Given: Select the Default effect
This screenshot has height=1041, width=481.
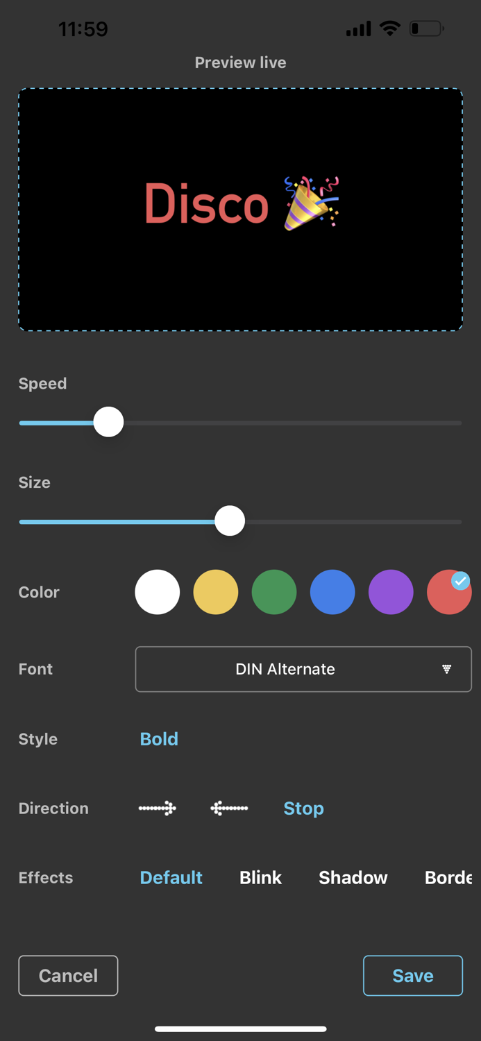Looking at the screenshot, I should point(171,878).
